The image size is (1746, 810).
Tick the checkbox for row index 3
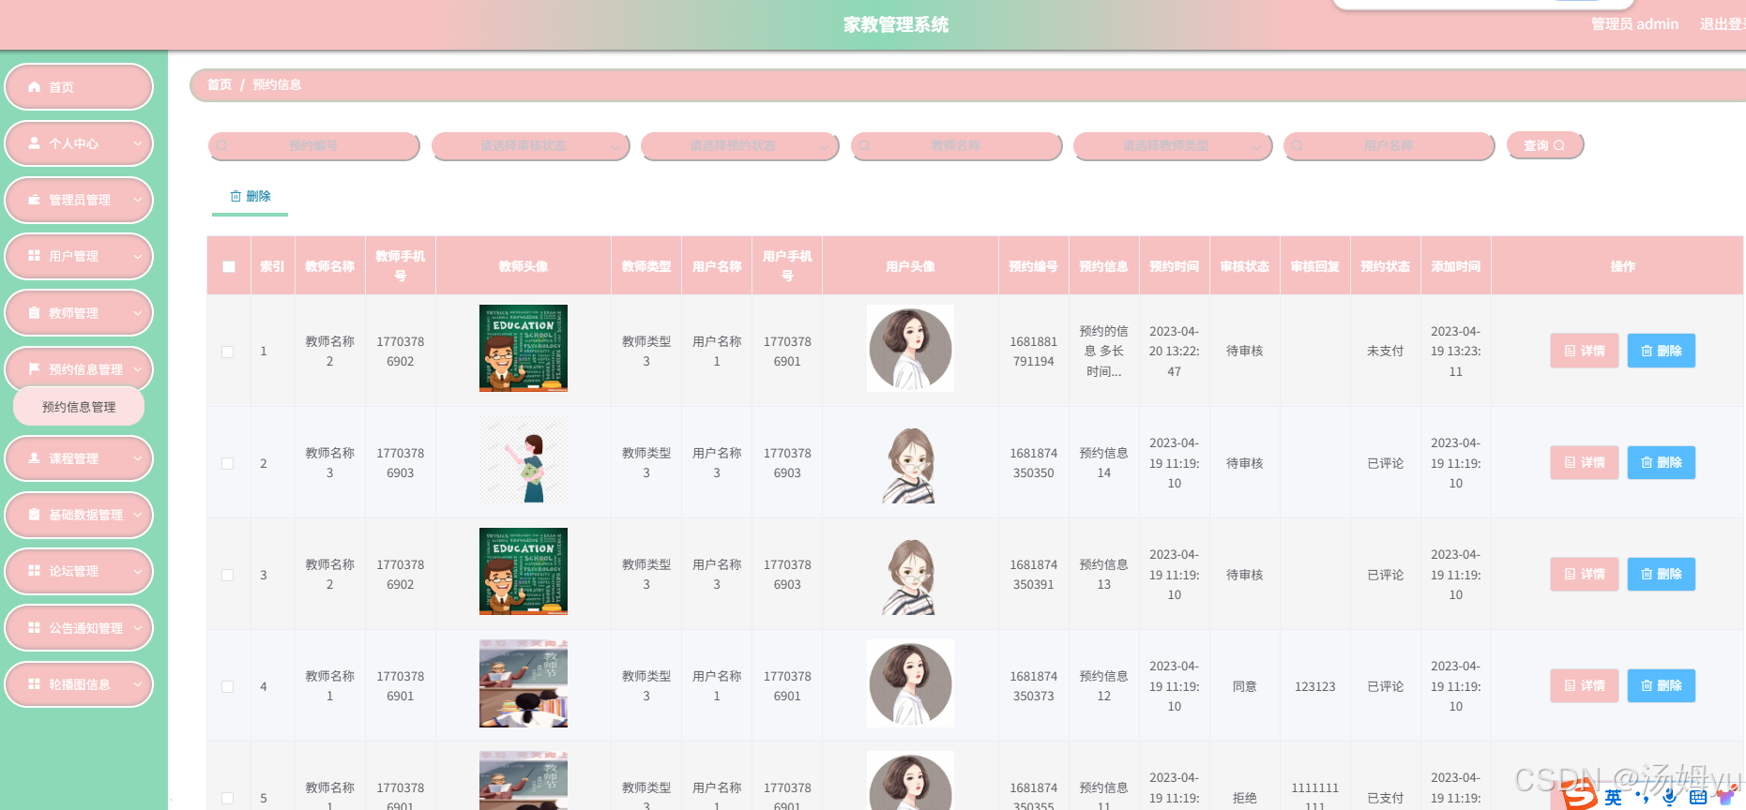coord(228,575)
